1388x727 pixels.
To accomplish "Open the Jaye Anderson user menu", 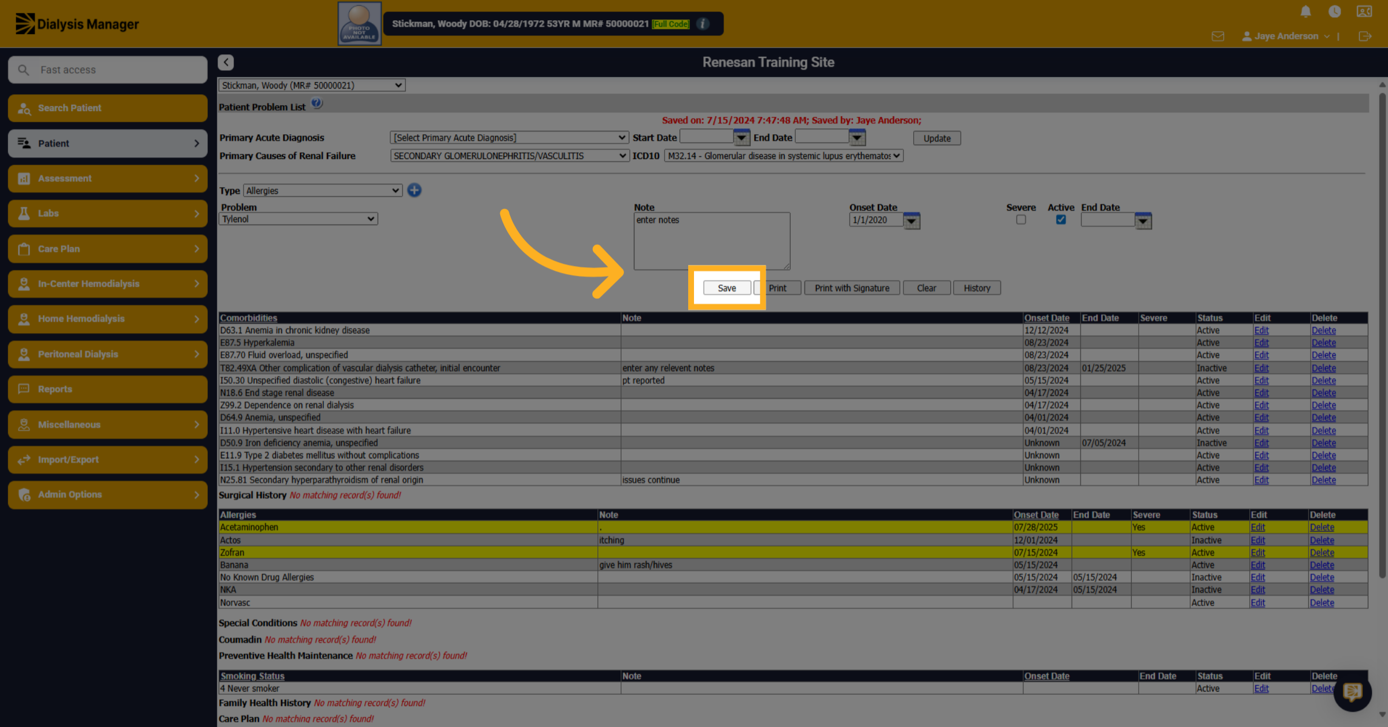I will [x=1286, y=36].
